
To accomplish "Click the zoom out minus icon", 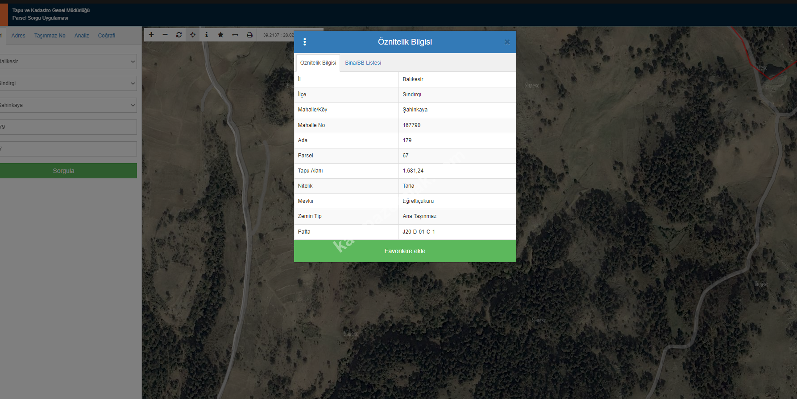I will click(165, 35).
